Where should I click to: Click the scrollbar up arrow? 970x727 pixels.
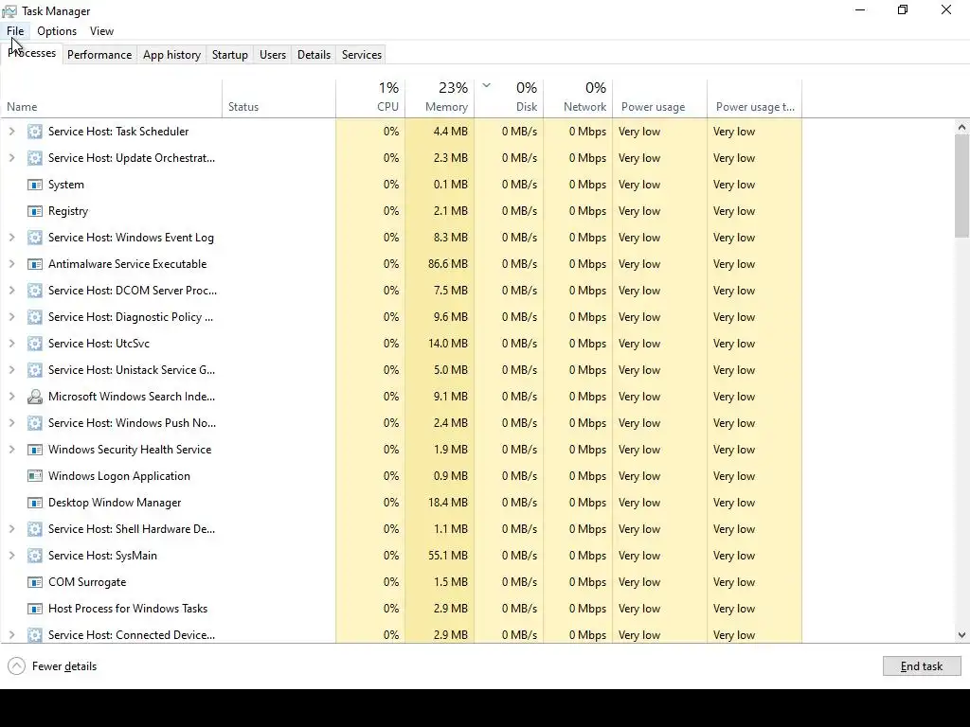pos(961,128)
